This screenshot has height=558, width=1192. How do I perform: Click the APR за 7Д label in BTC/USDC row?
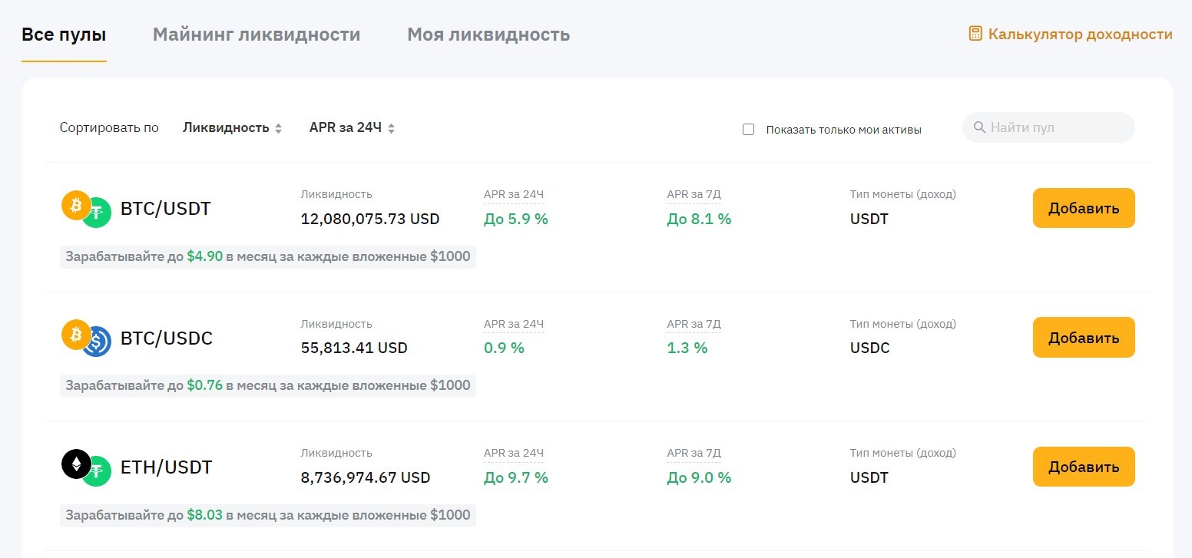(x=694, y=324)
